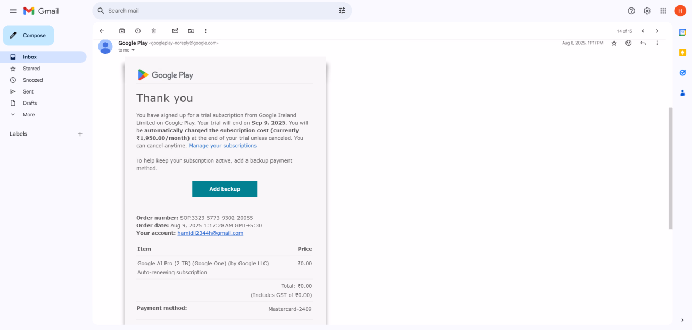Click the vertical scrollbar of the email
692x330 pixels.
(670, 168)
